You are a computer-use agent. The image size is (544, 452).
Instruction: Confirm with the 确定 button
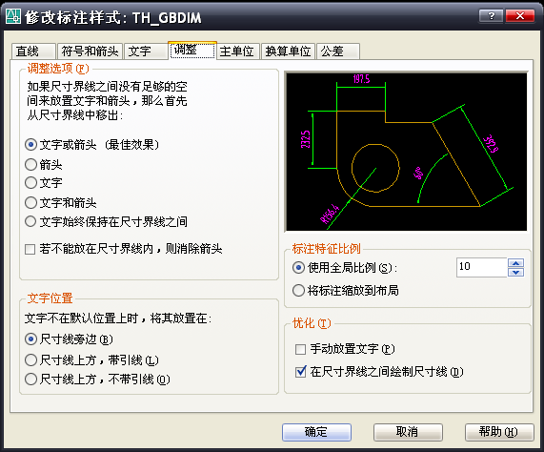coord(316,432)
